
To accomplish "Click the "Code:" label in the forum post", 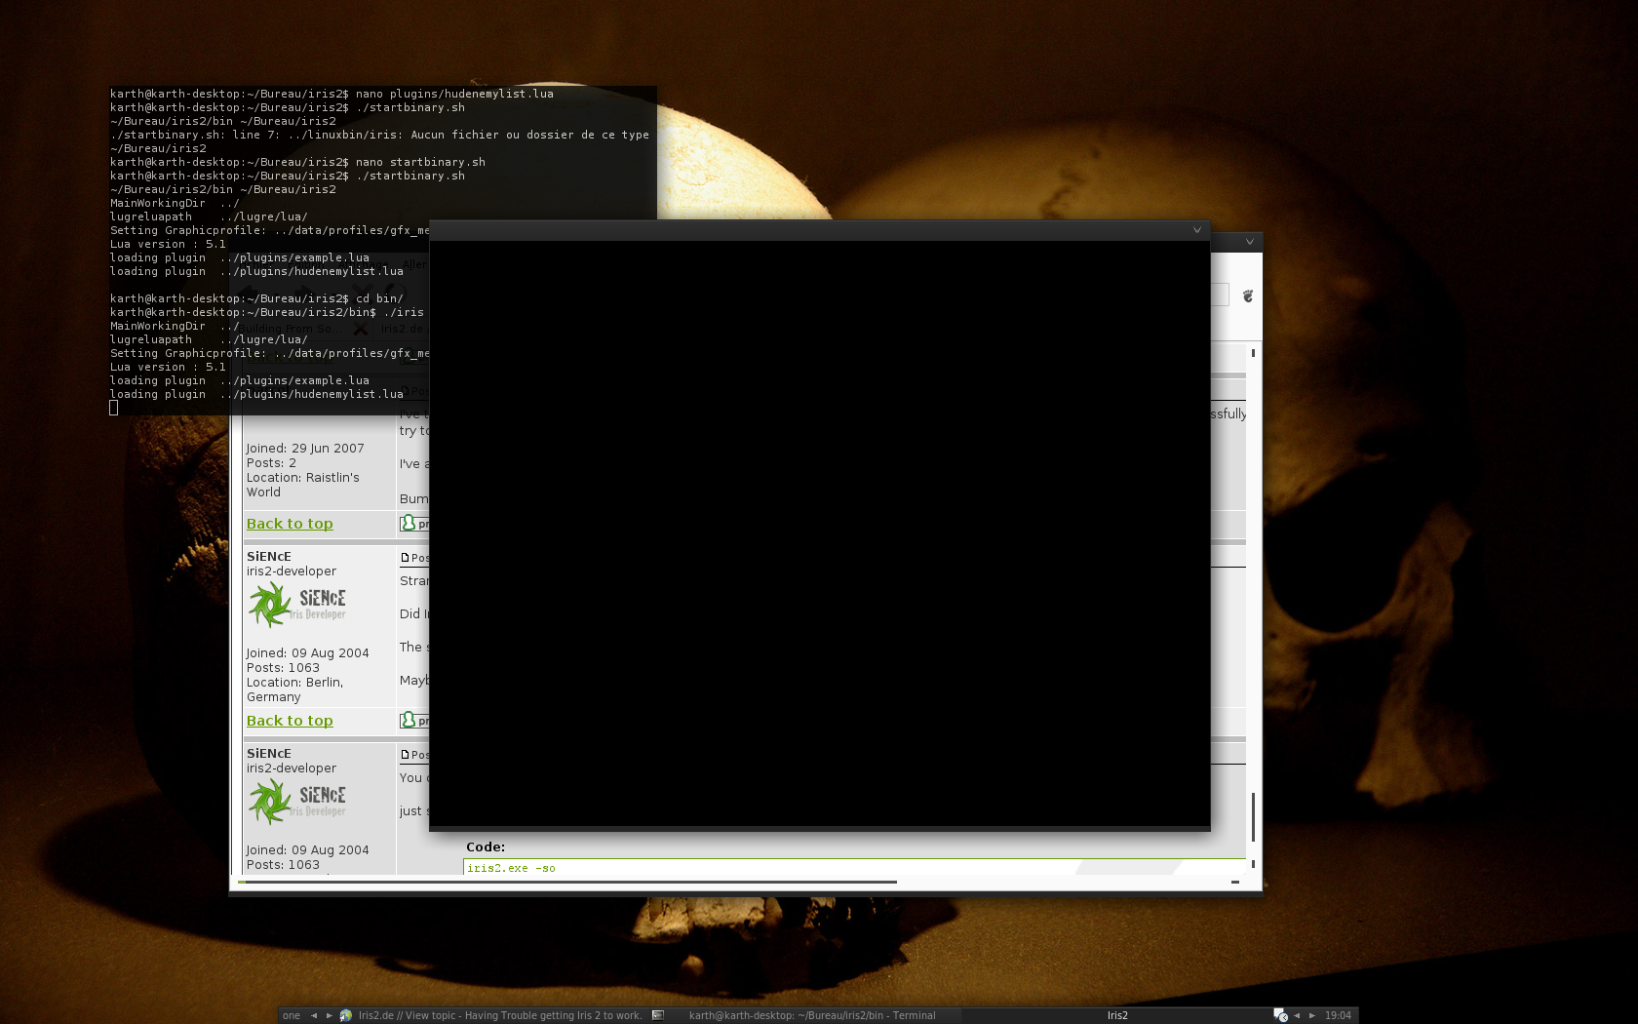I will (486, 847).
